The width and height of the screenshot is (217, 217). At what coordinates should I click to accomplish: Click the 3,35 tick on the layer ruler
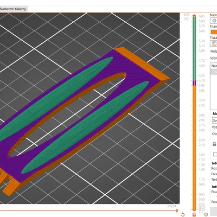tap(202, 105)
